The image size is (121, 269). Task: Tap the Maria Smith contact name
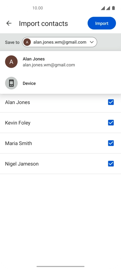(18, 143)
